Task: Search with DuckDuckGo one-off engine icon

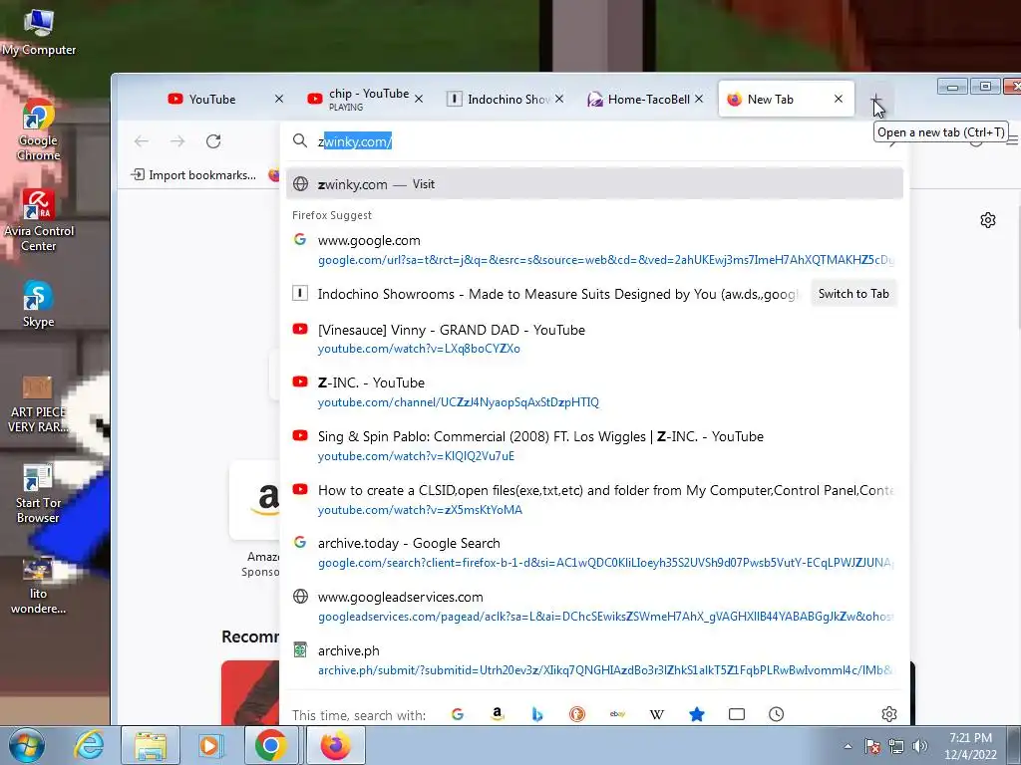Action: click(577, 714)
